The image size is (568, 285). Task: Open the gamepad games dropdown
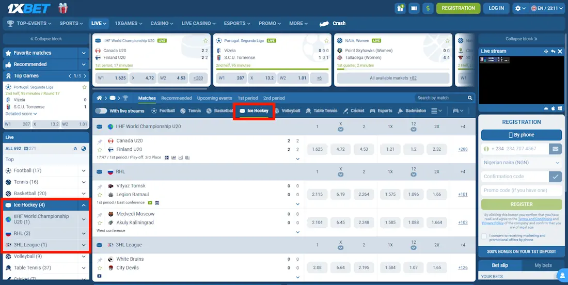458,111
